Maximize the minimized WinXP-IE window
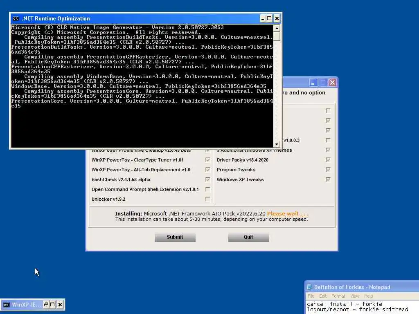 [x=53, y=304]
